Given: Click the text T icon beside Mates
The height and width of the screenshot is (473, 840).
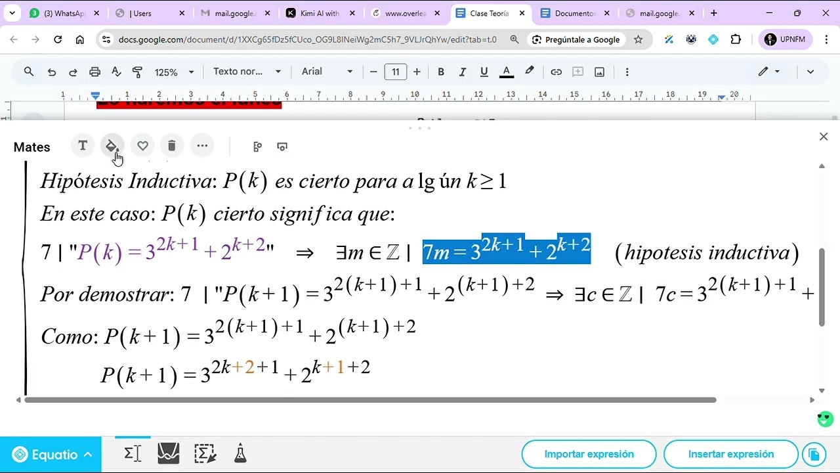Looking at the screenshot, I should (x=83, y=146).
